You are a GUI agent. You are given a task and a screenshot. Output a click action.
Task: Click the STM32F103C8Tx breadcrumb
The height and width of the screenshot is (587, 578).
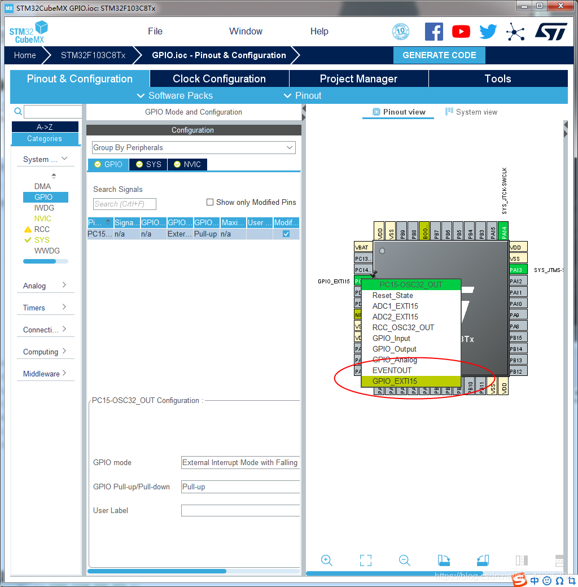point(93,55)
